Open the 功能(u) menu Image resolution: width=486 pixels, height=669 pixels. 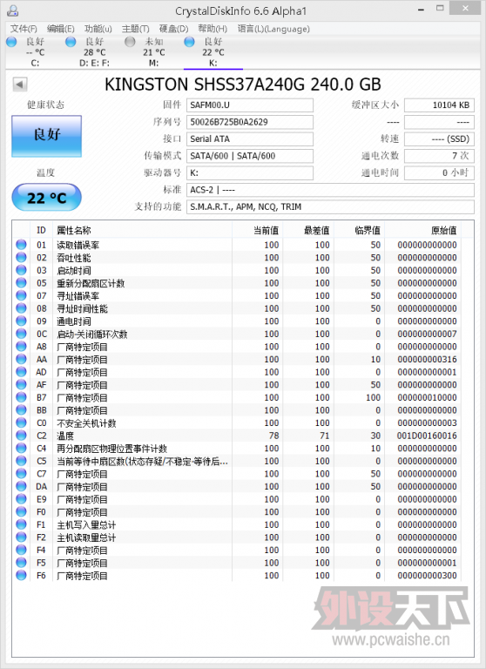[x=98, y=29]
